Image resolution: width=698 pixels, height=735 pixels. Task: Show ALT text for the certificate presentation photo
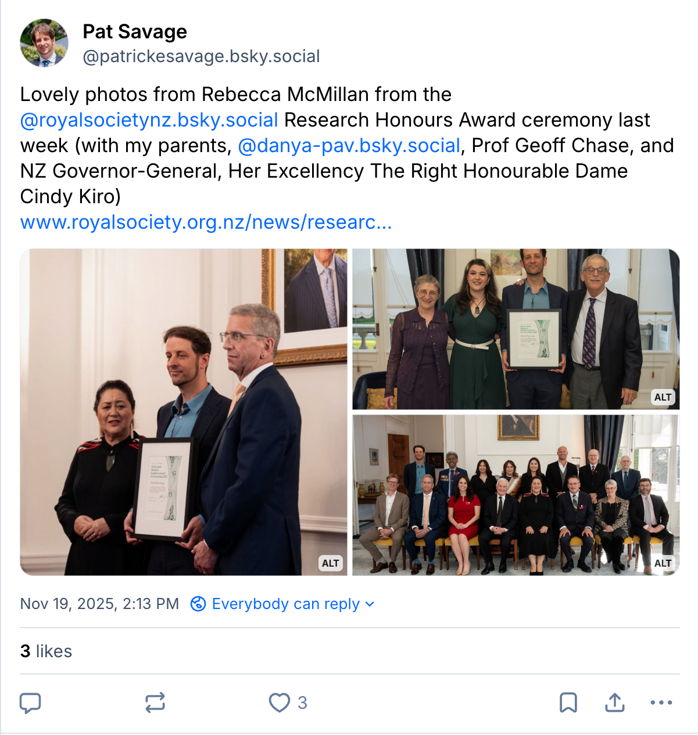pos(330,563)
